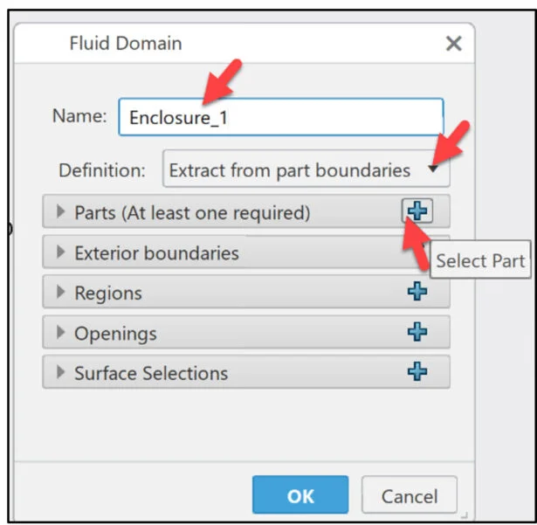This screenshot has width=537, height=525.
Task: Click the plus icon for Surface Selections
Action: pos(417,372)
